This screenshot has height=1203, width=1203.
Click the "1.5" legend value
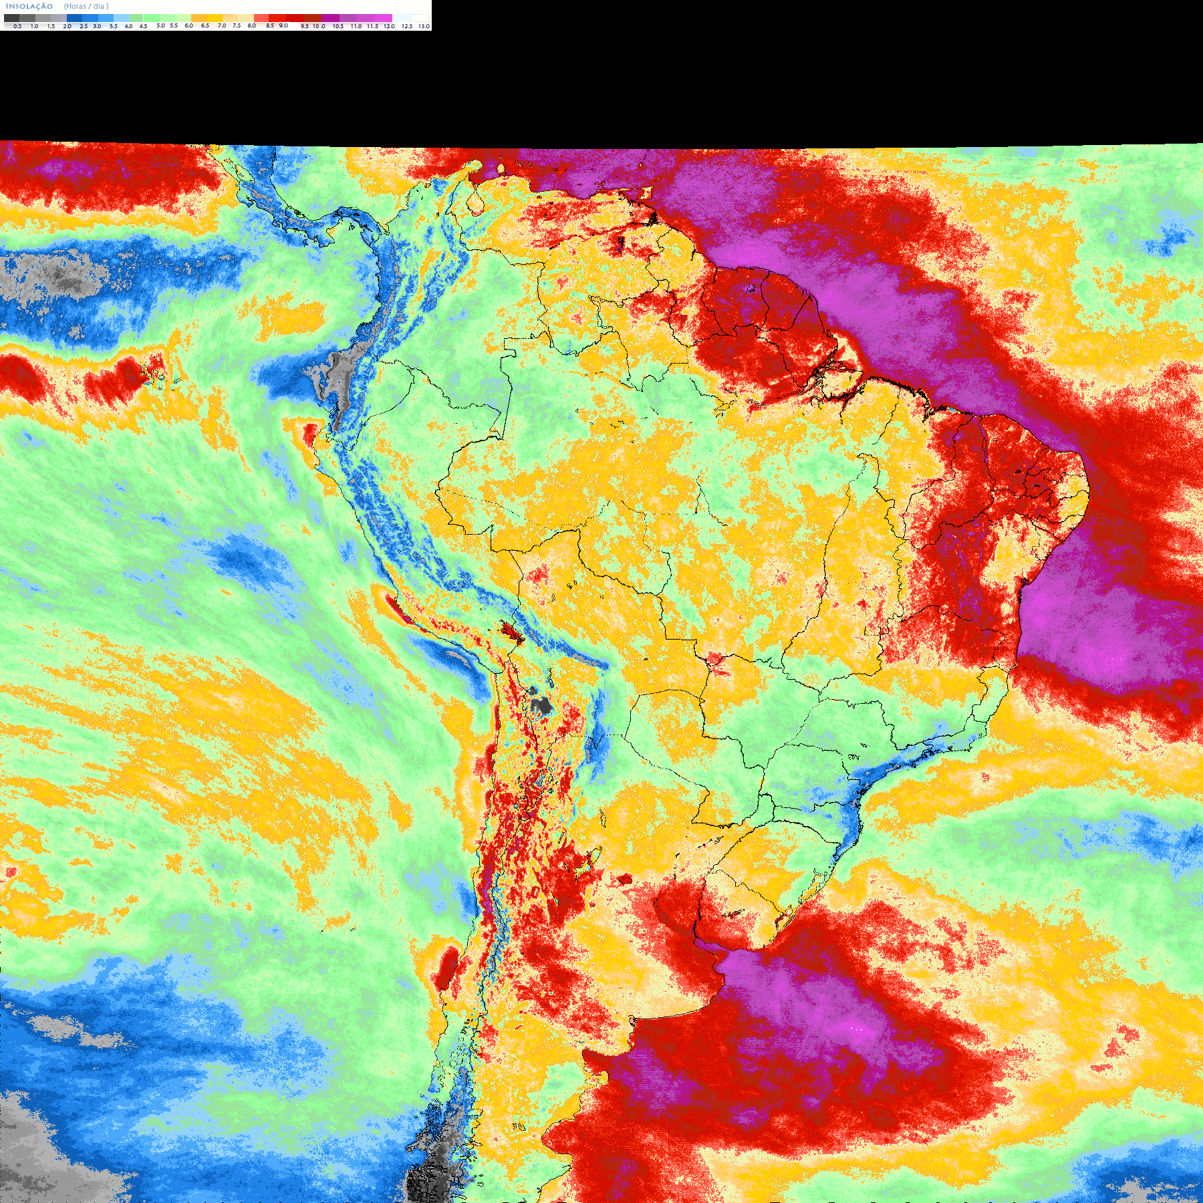(x=51, y=26)
